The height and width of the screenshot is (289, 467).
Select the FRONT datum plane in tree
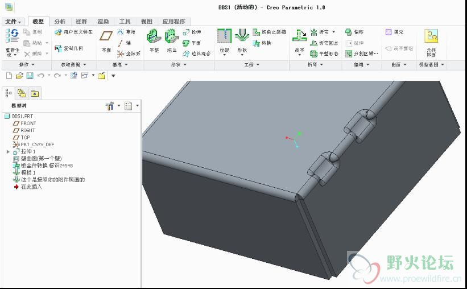pos(24,123)
